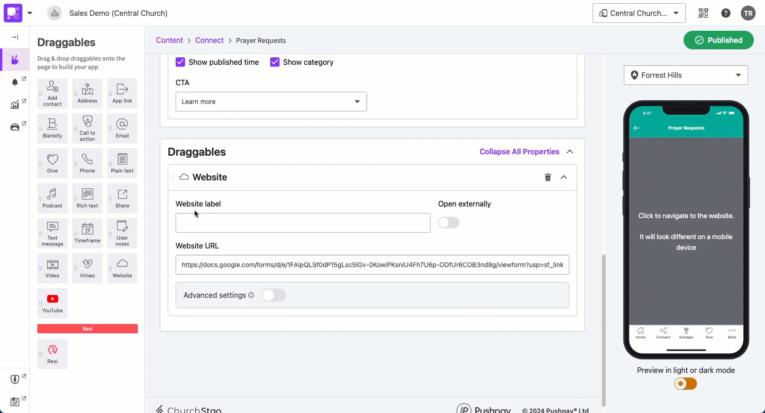Image resolution: width=765 pixels, height=413 pixels.
Task: Uncheck the Show category checkbox
Action: [x=275, y=62]
